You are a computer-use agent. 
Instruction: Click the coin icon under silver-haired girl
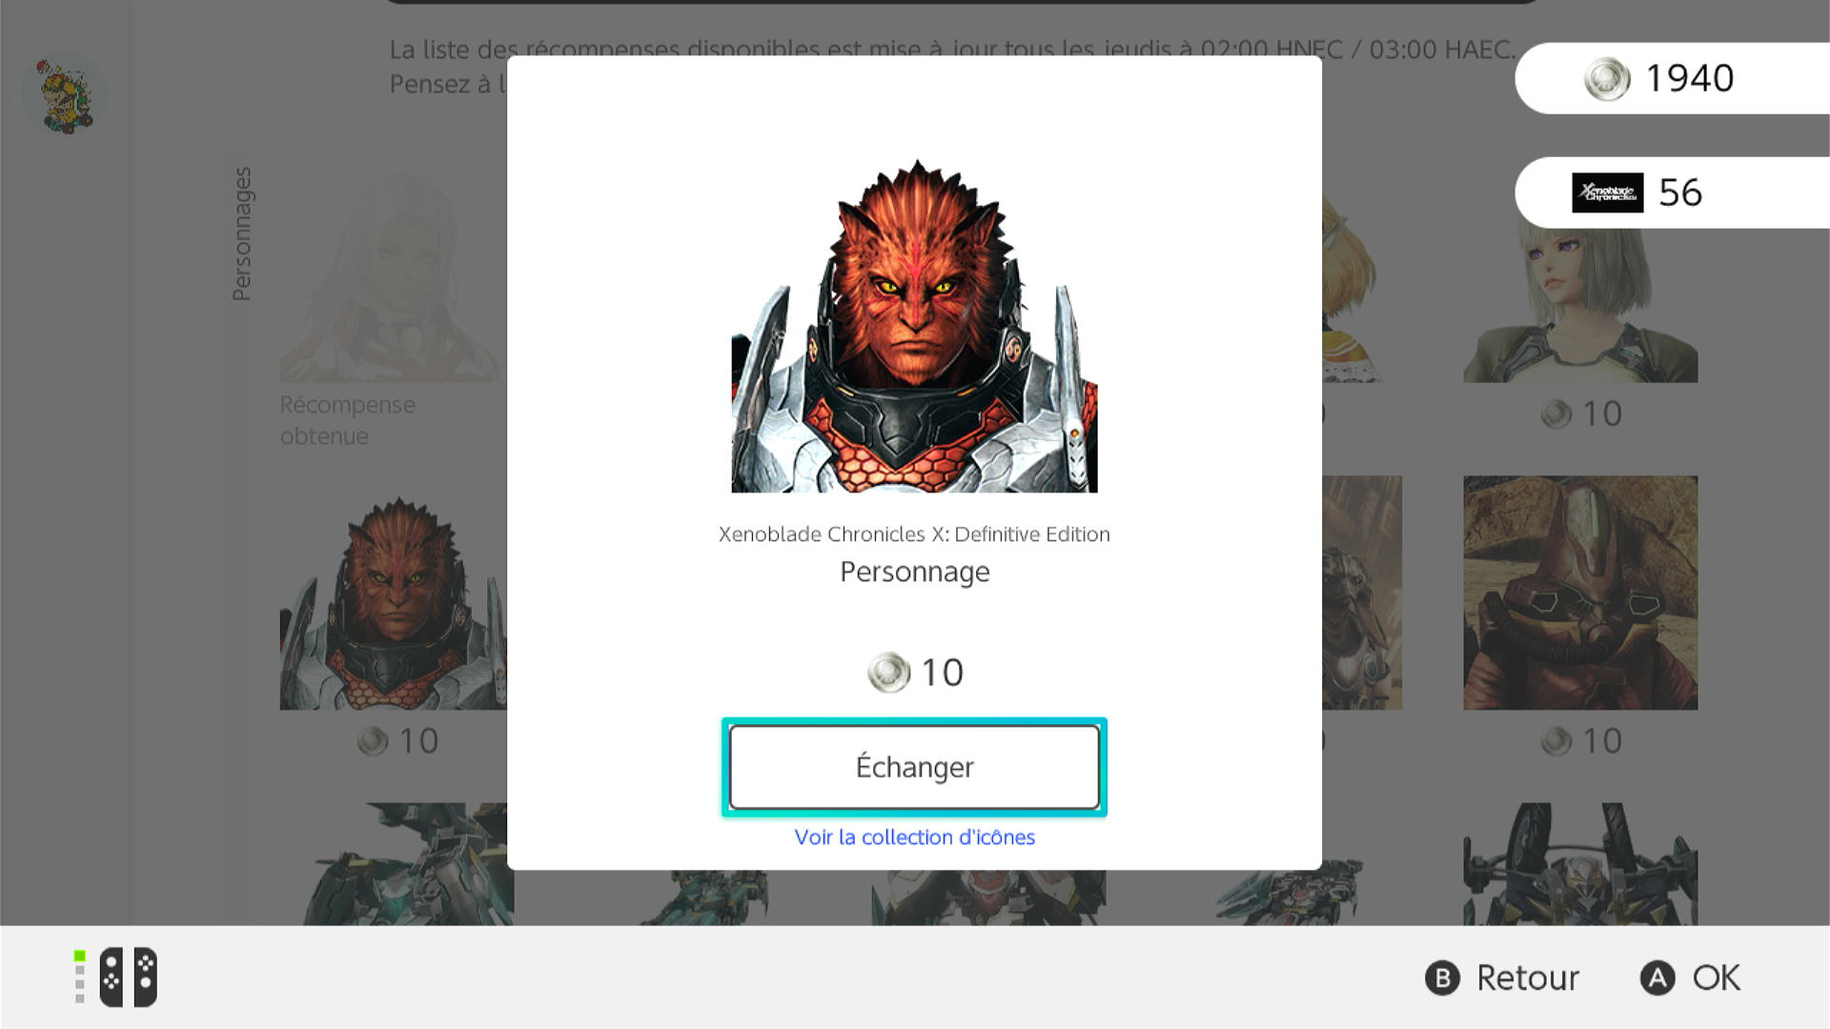[1555, 414]
